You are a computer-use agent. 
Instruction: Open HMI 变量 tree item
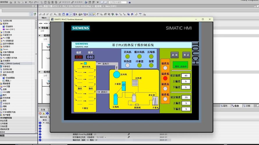[x=6, y=86]
